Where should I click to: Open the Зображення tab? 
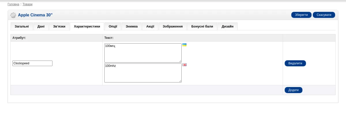[x=173, y=26]
